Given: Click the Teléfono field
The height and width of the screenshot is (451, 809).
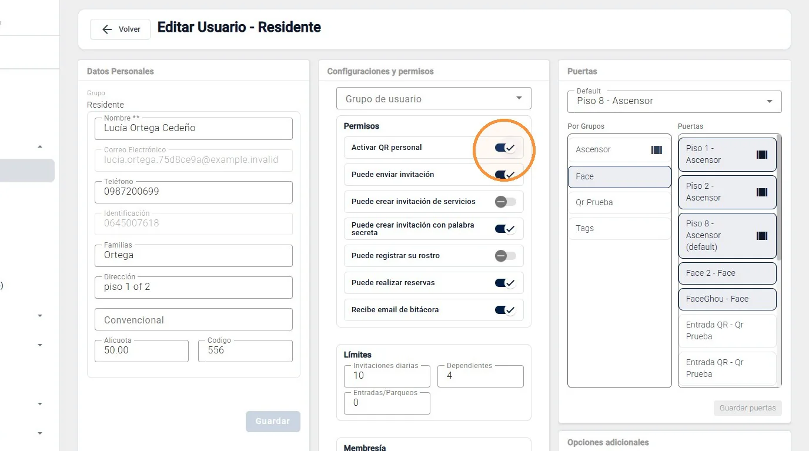Looking at the screenshot, I should [193, 192].
